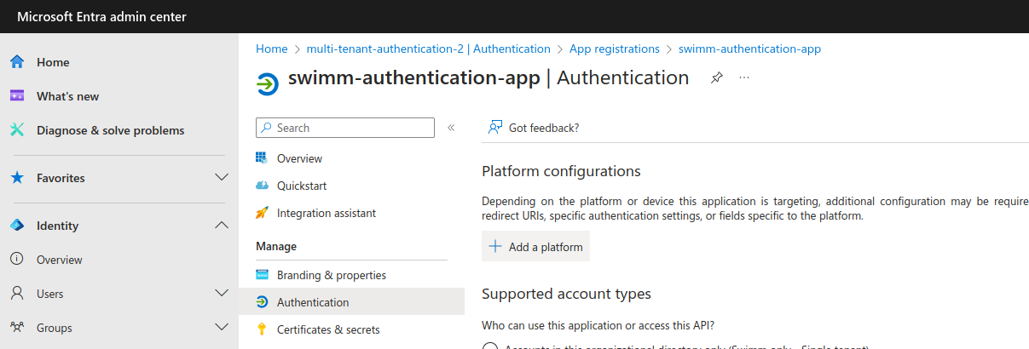The width and height of the screenshot is (1029, 349).
Task: Click the Add a platform button
Action: [x=535, y=247]
